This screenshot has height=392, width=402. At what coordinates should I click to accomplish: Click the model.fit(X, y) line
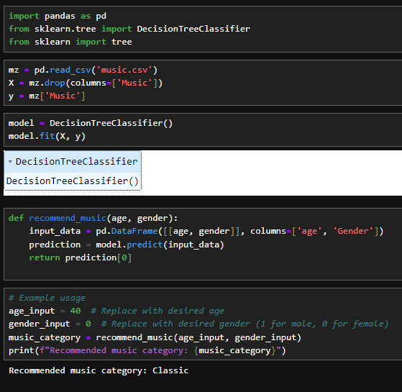pyautogui.click(x=47, y=136)
